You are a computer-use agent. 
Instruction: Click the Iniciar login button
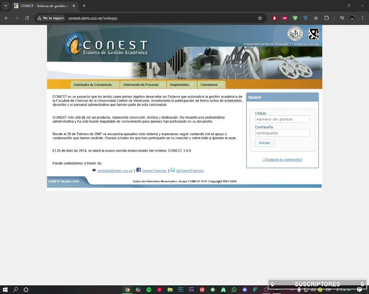(264, 143)
